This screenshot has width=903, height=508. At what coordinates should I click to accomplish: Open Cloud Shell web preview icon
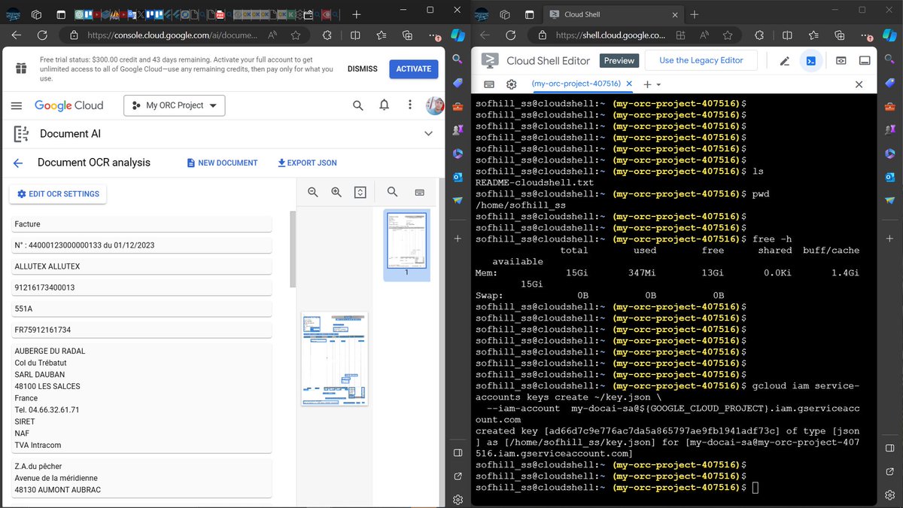tap(841, 61)
